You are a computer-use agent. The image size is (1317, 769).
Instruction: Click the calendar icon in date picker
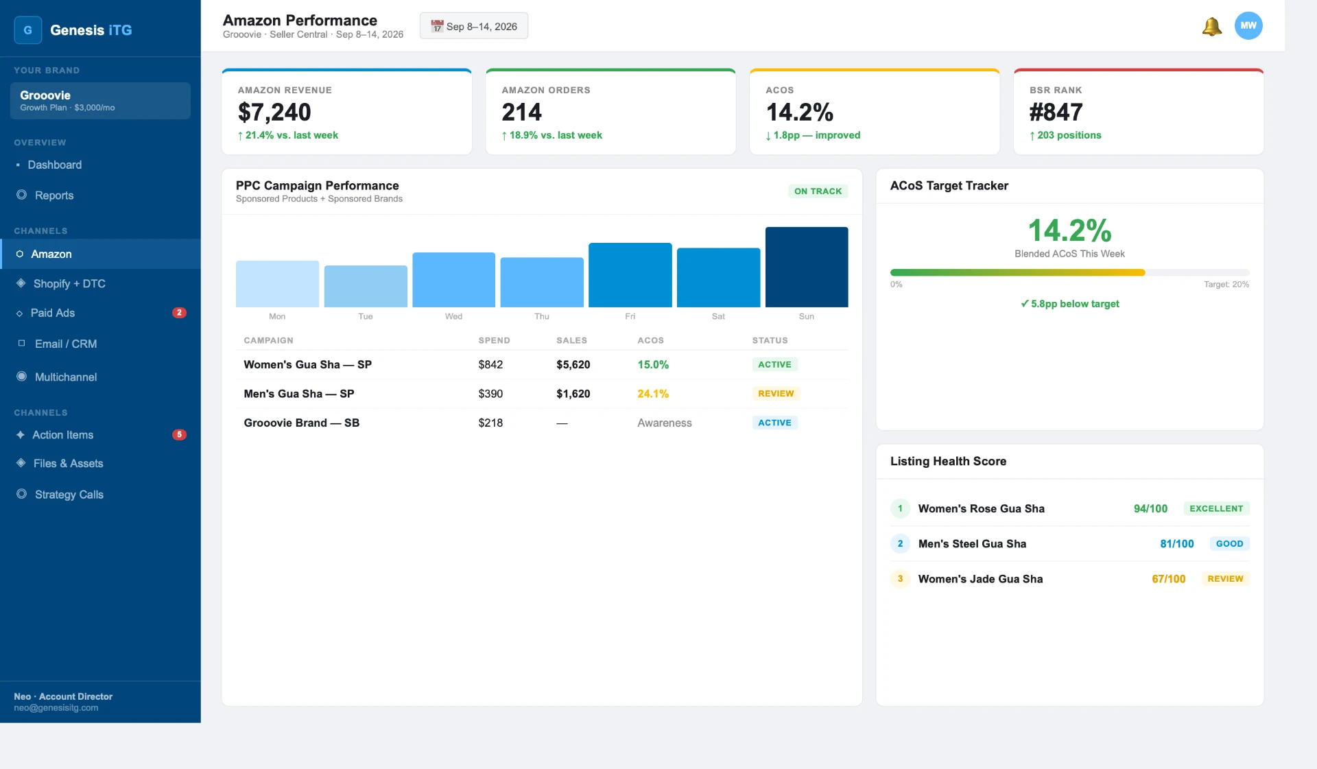tap(437, 26)
